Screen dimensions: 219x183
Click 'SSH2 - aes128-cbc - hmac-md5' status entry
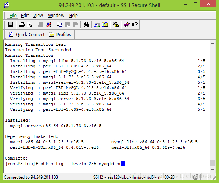pyautogui.click(x=127, y=177)
